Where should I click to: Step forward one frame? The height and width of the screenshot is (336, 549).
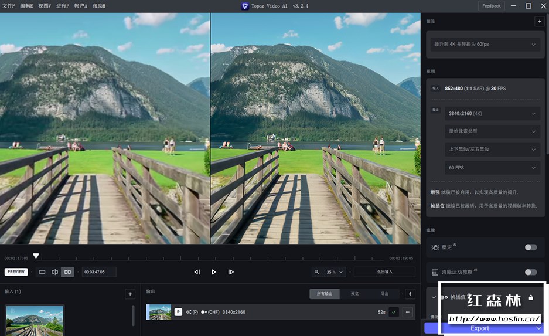231,272
